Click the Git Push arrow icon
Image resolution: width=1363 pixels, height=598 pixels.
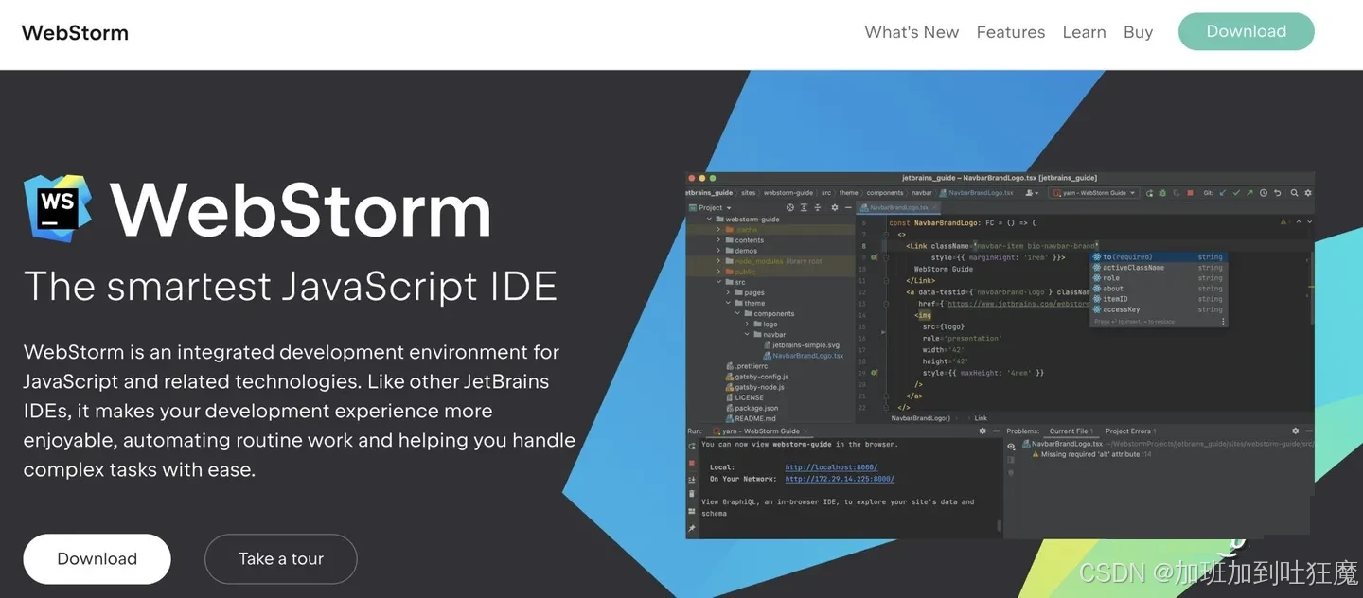[x=1249, y=193]
